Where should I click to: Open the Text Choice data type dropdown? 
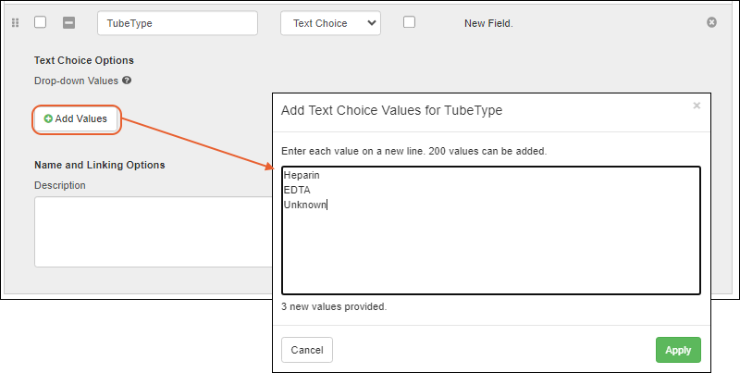[x=330, y=23]
